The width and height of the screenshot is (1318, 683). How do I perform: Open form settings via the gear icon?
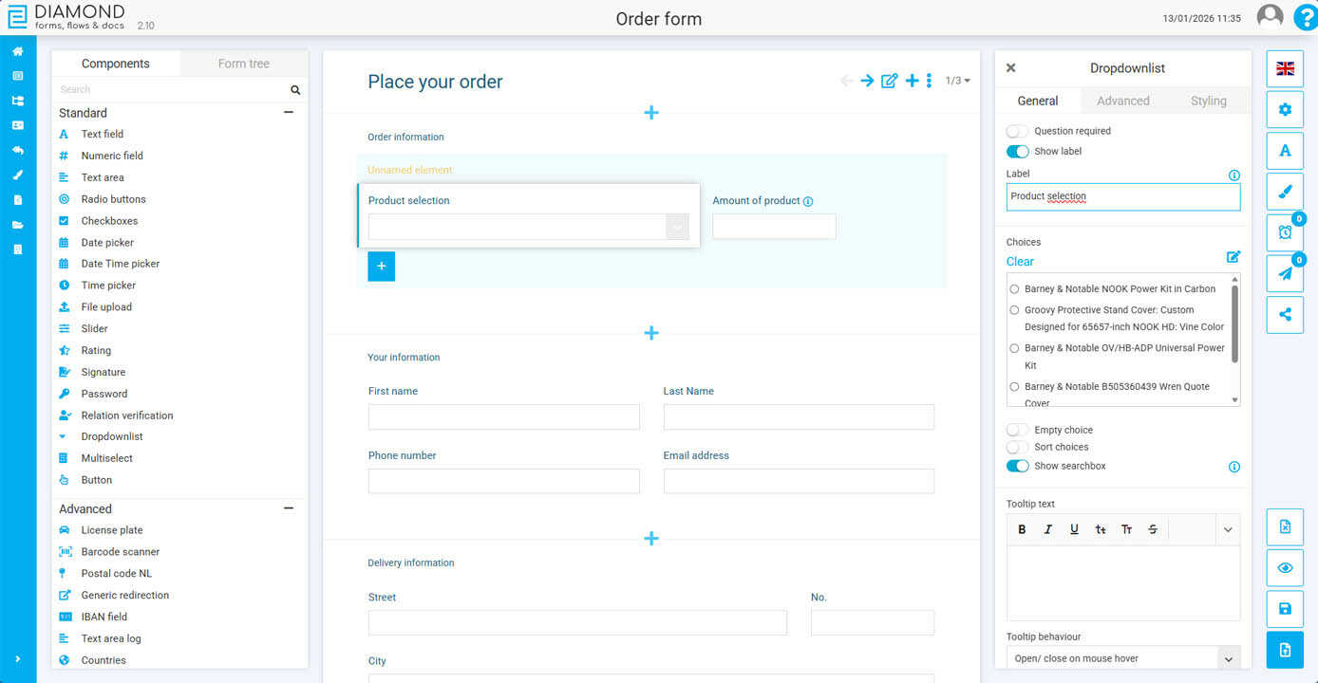pos(1285,109)
